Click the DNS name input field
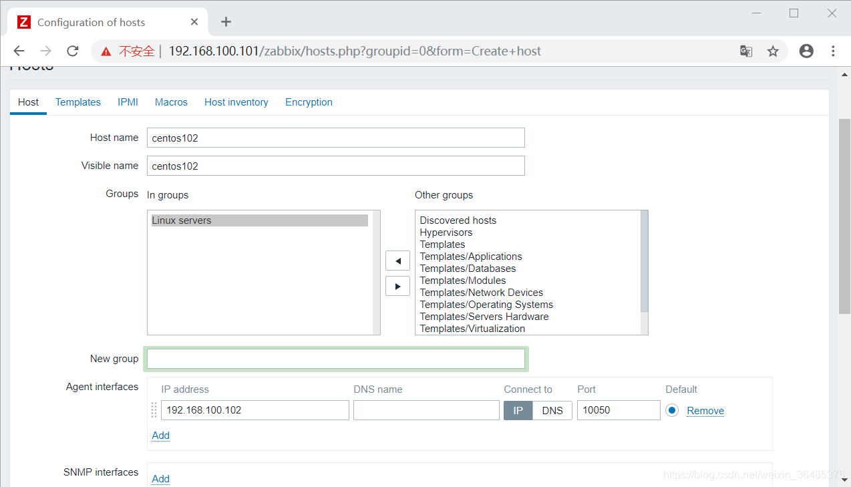 click(426, 410)
